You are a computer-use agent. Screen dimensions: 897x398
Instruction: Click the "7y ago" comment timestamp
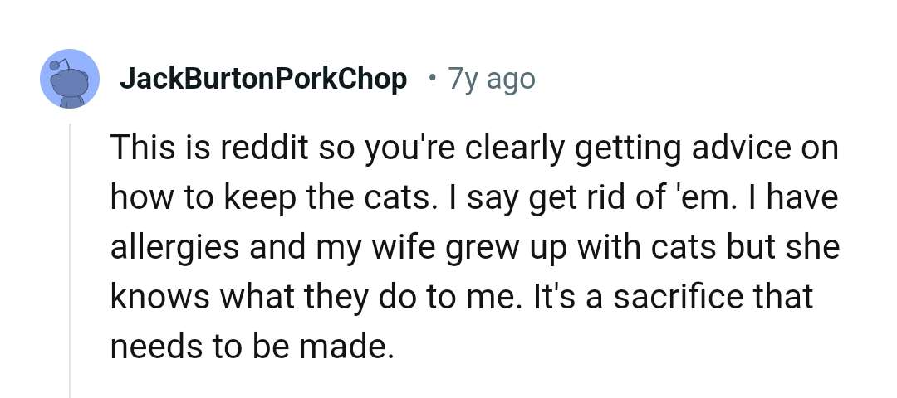click(x=492, y=79)
